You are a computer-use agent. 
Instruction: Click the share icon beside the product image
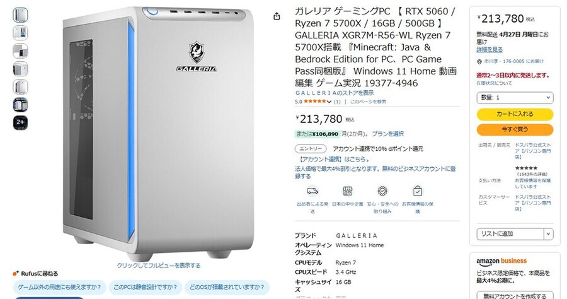pyautogui.click(x=277, y=16)
